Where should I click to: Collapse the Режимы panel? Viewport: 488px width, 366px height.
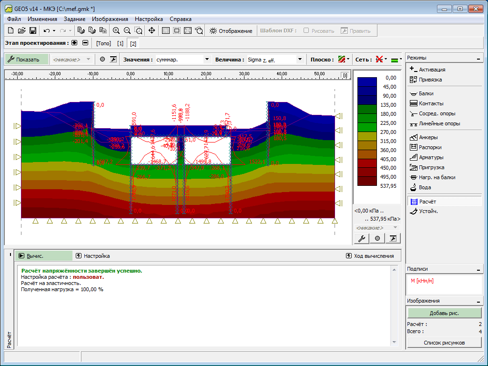pyautogui.click(x=478, y=58)
